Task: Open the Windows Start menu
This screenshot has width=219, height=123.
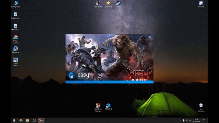Action: tap(14, 120)
